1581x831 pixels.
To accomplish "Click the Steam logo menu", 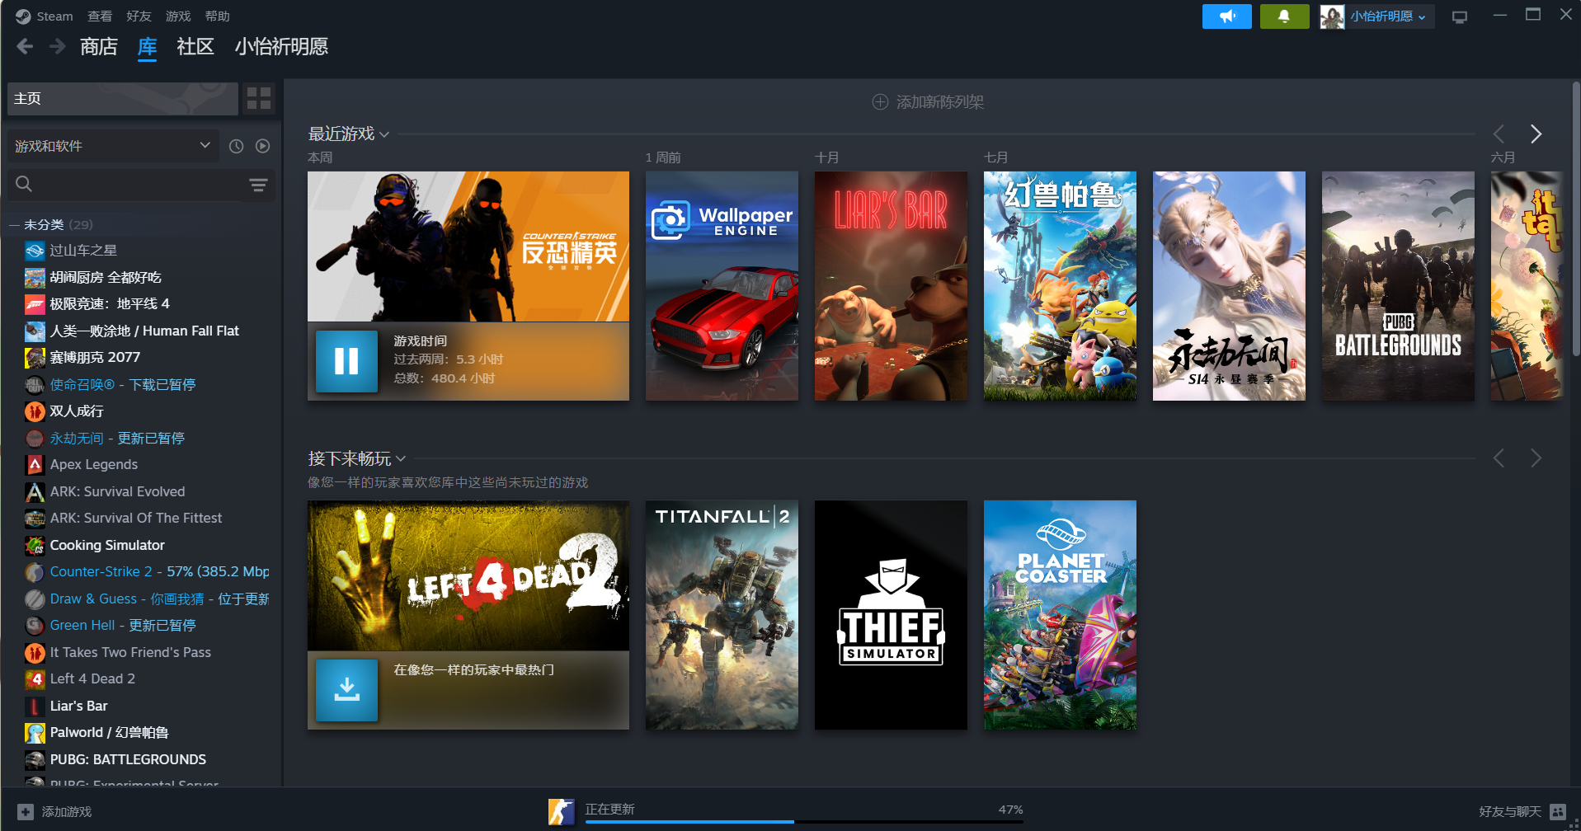I will (44, 16).
